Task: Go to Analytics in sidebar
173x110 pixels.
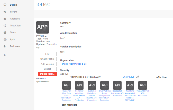Action: click(15, 19)
